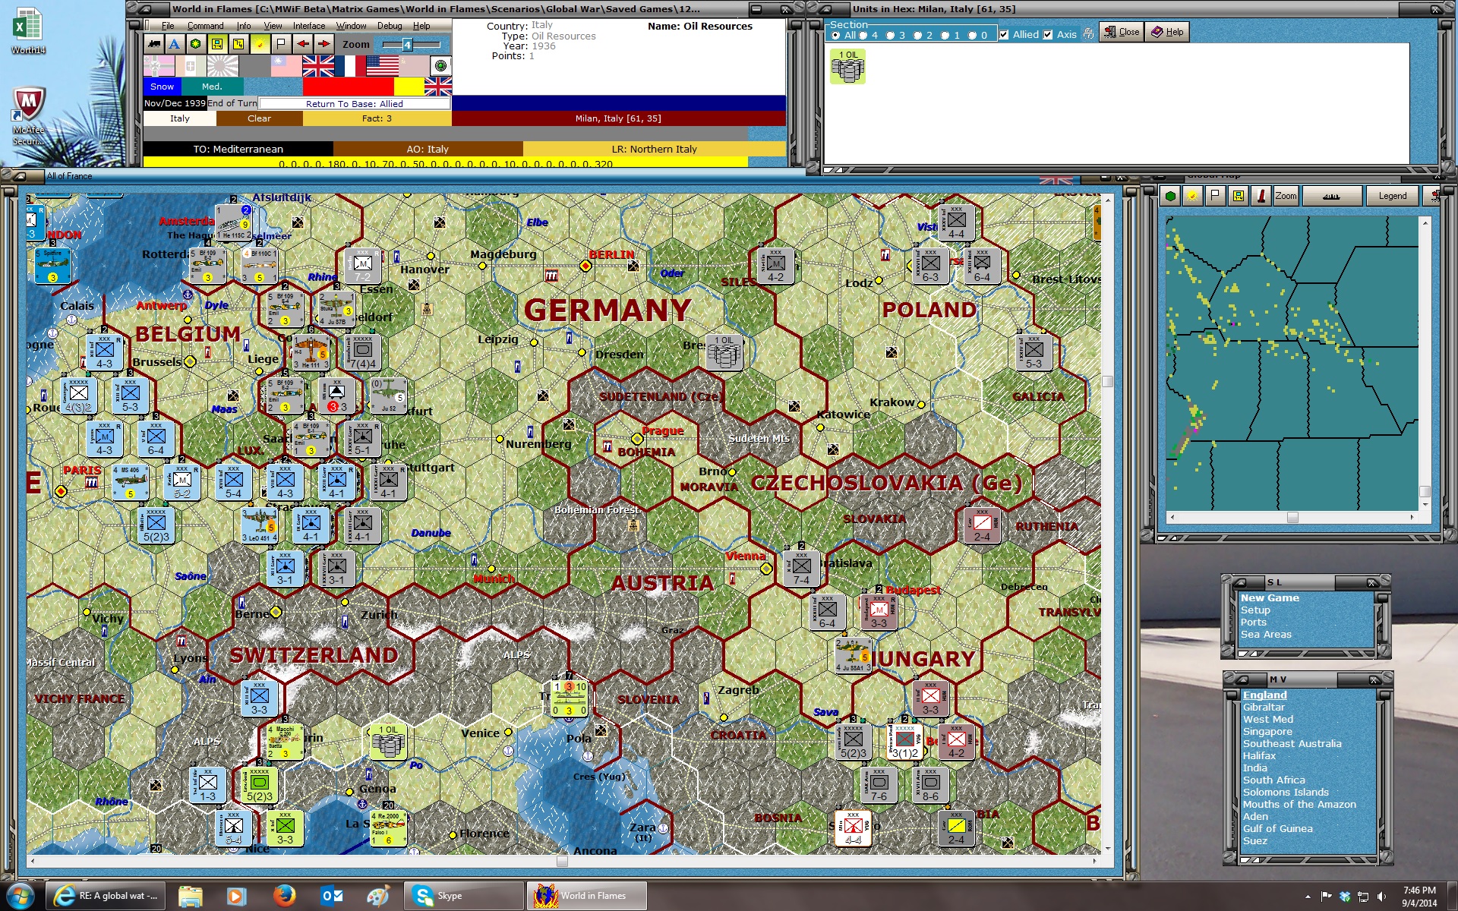Click the red right arrow toolbar button
Image resolution: width=1458 pixels, height=911 pixels.
coord(323,44)
